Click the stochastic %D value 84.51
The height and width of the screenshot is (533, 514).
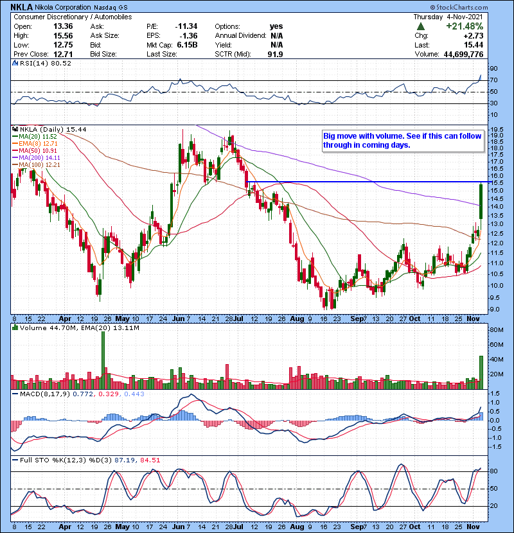pyautogui.click(x=150, y=460)
